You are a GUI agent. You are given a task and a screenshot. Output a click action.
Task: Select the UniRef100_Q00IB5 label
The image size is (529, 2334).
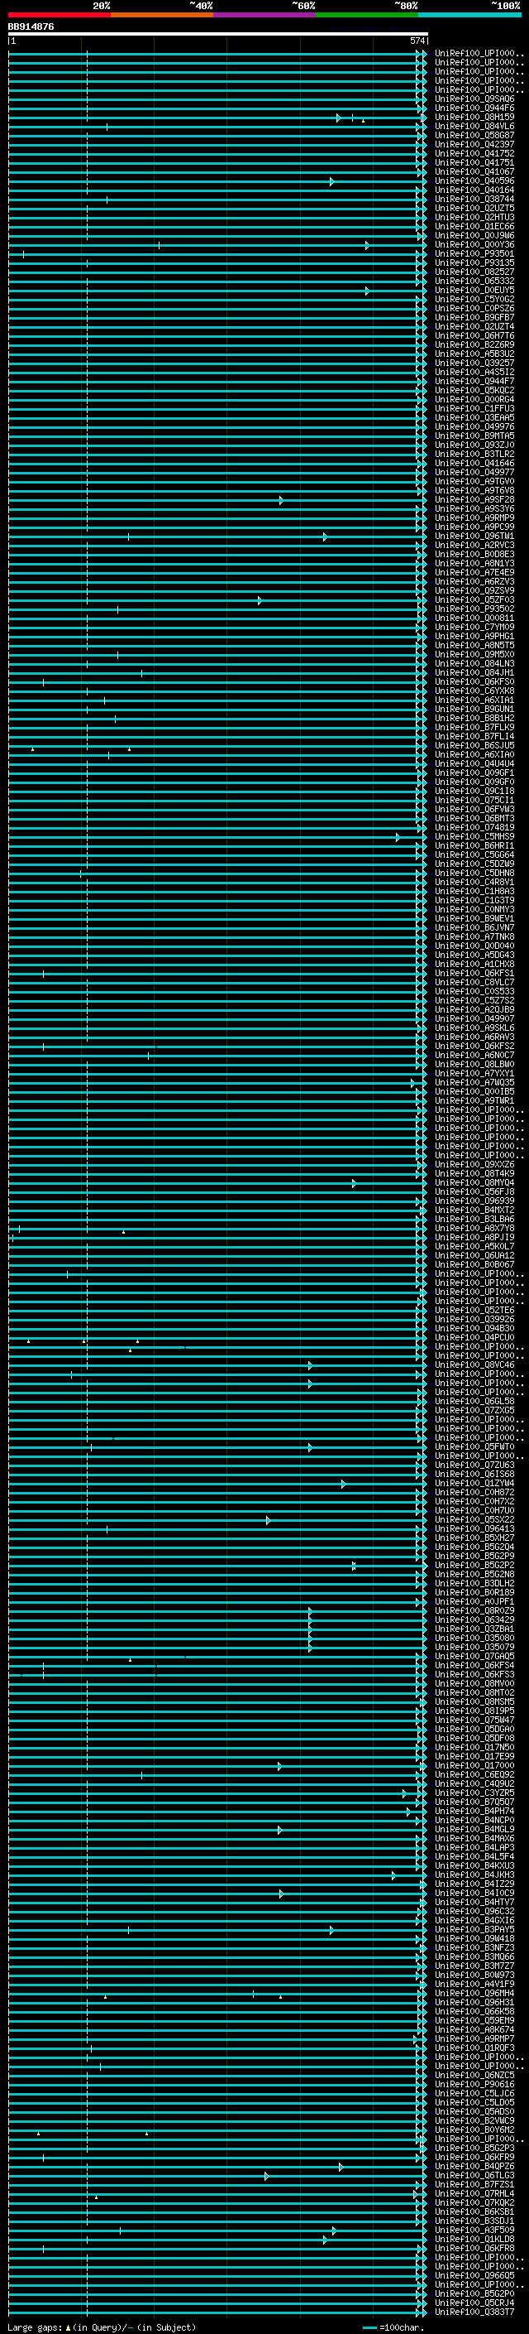474,1092
